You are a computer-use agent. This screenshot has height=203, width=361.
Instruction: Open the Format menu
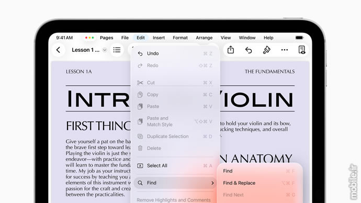180,38
